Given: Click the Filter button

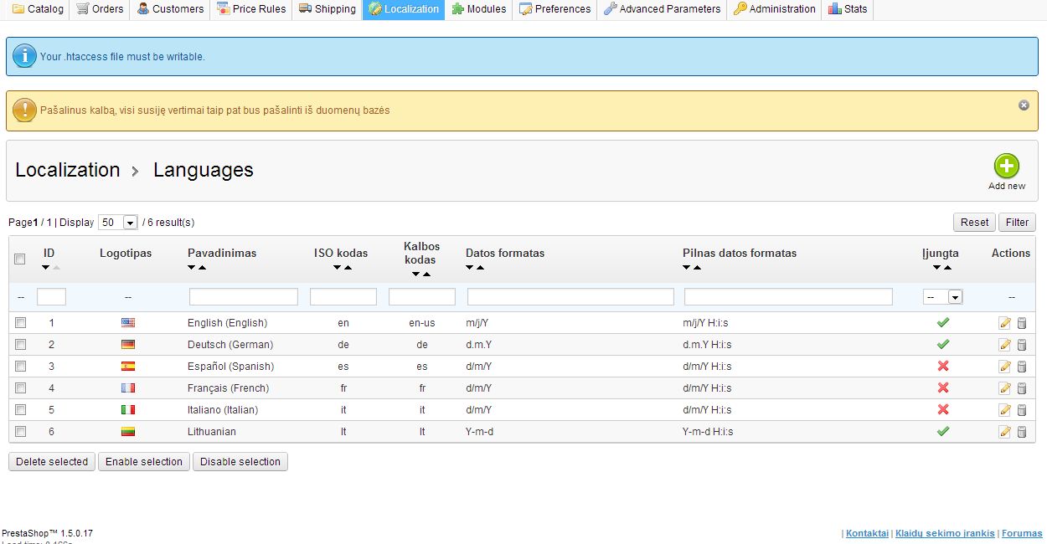Looking at the screenshot, I should (x=1017, y=223).
